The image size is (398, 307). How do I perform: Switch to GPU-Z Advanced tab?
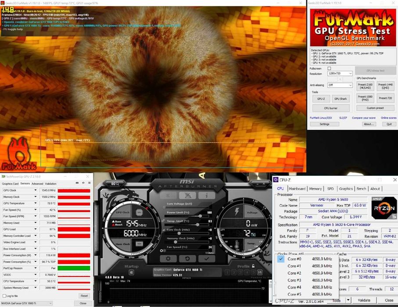[x=37, y=184]
